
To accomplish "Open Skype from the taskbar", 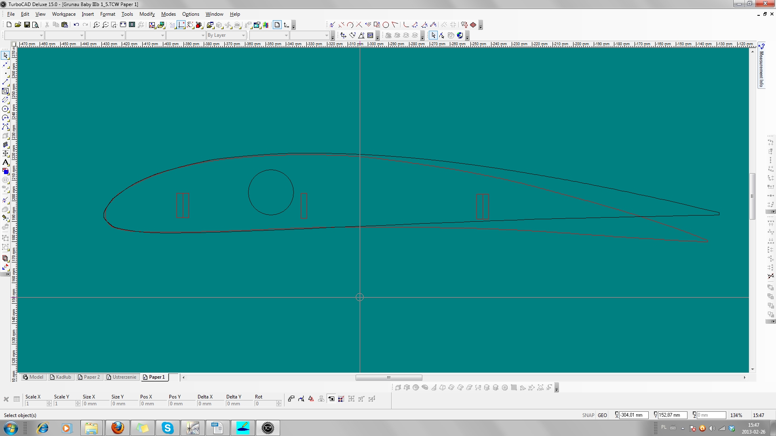I will coord(167,428).
